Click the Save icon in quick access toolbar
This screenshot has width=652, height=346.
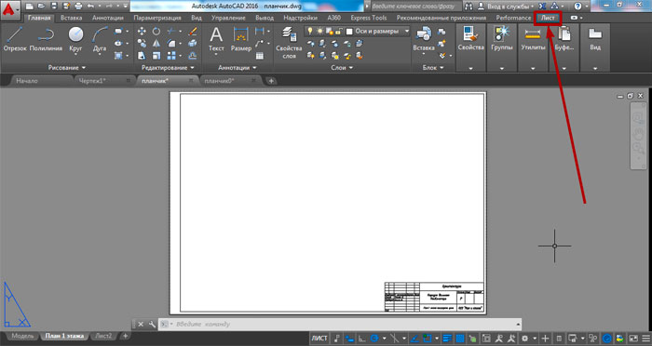(x=54, y=7)
